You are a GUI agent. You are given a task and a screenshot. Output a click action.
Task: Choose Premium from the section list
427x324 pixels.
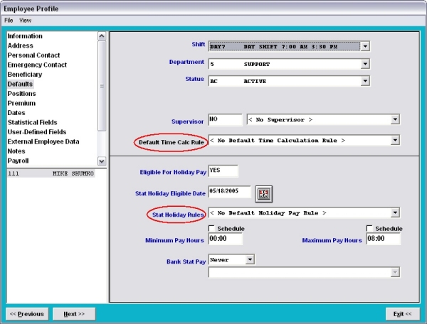pos(21,103)
